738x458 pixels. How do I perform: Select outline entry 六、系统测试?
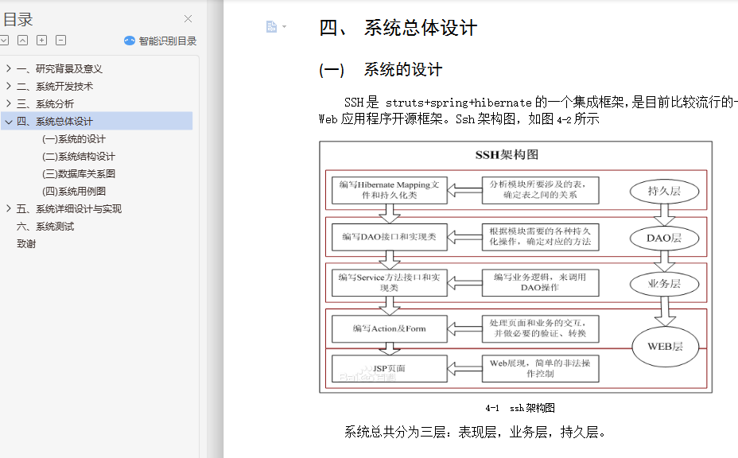pyautogui.click(x=45, y=227)
